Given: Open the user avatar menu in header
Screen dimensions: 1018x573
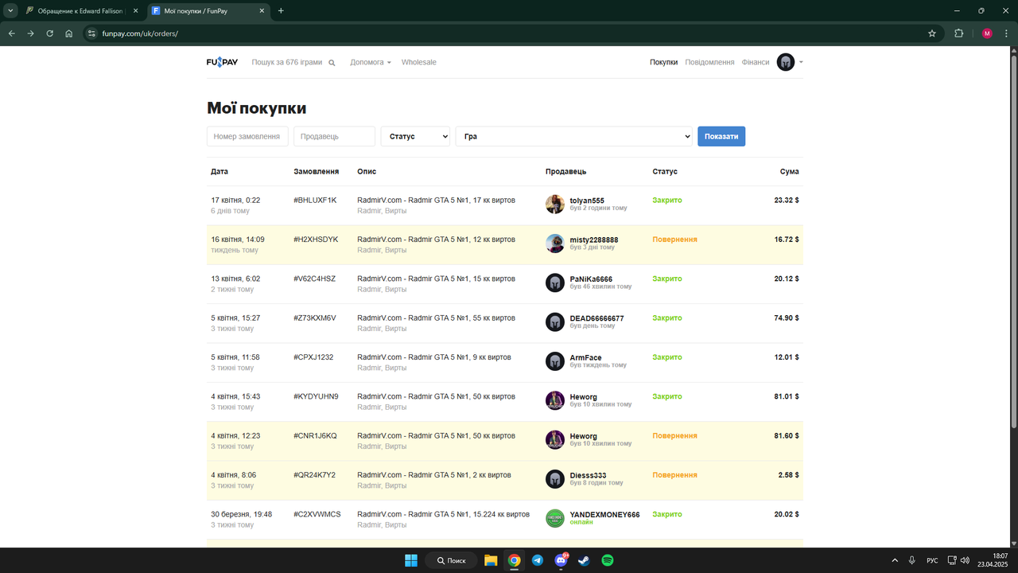Looking at the screenshot, I should (x=786, y=62).
